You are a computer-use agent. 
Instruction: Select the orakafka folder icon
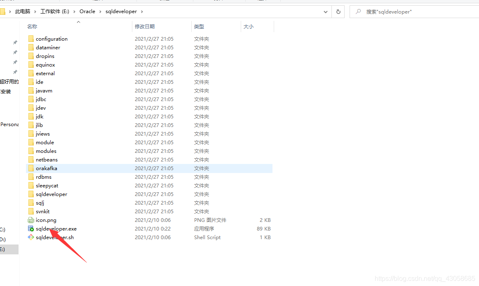pyautogui.click(x=31, y=168)
